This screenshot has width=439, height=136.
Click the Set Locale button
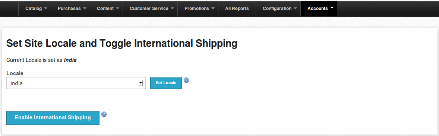pyautogui.click(x=166, y=83)
